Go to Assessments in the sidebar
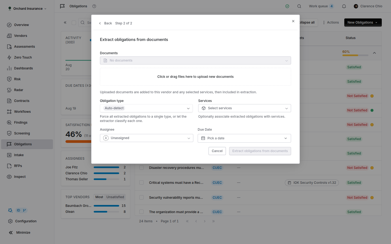 click(x=27, y=47)
